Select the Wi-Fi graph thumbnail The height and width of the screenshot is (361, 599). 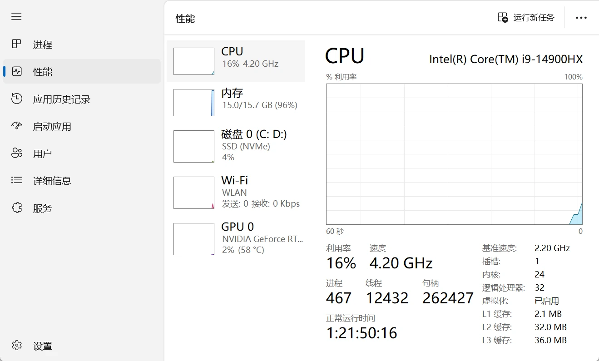coord(194,193)
